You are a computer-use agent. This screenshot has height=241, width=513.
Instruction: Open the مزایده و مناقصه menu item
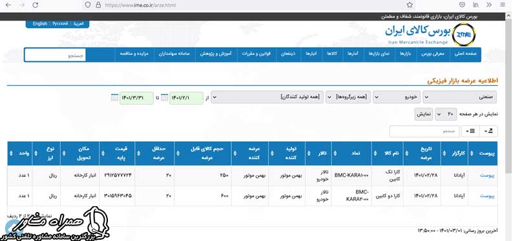coord(134,54)
